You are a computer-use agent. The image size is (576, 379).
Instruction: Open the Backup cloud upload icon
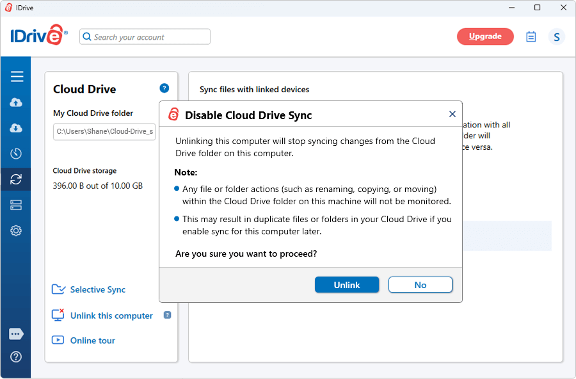coord(17,102)
